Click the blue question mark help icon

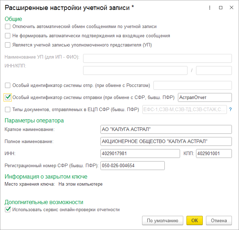point(230,110)
